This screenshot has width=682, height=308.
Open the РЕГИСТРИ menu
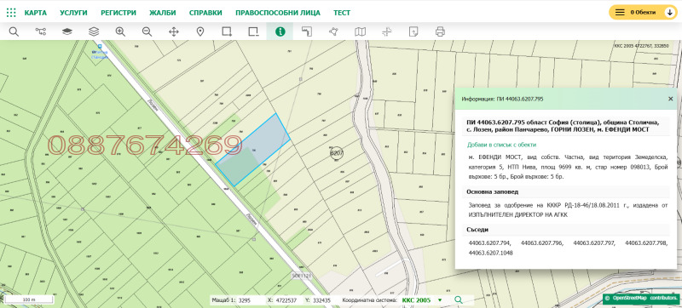point(118,13)
